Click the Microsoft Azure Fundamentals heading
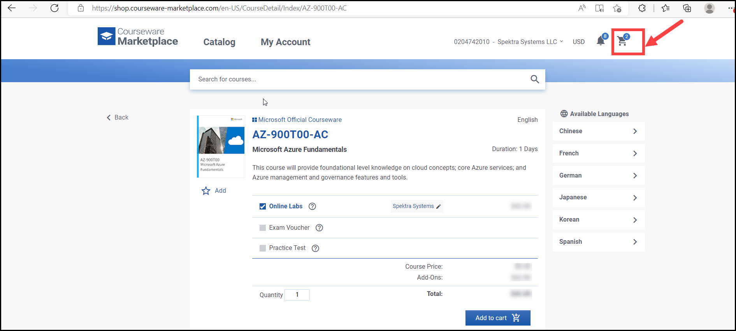The width and height of the screenshot is (736, 331). coord(299,149)
